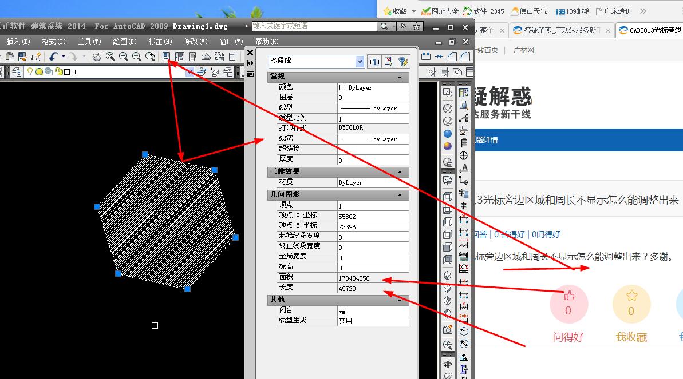Click the Zoom Out magnifier icon
Screen dimensions: 683x379
[x=136, y=57]
